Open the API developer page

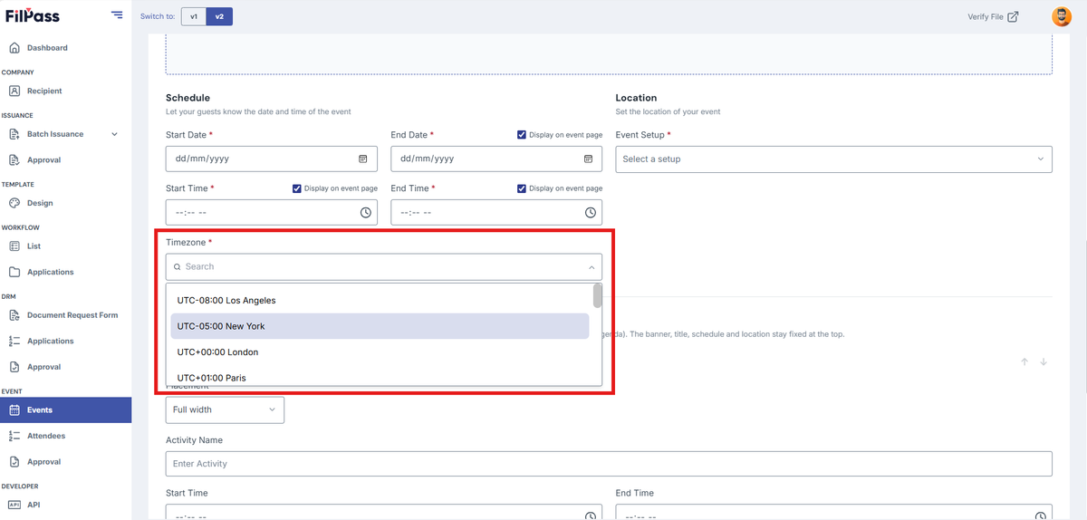(34, 505)
